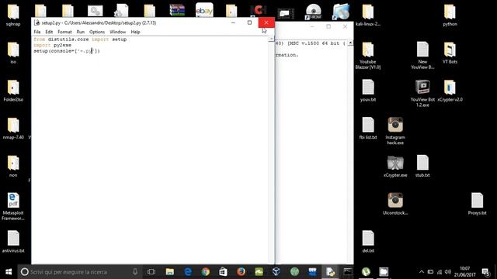Screen dimensions: 497x279
Task: Select the Proxys.txt file
Action: [x=477, y=204]
